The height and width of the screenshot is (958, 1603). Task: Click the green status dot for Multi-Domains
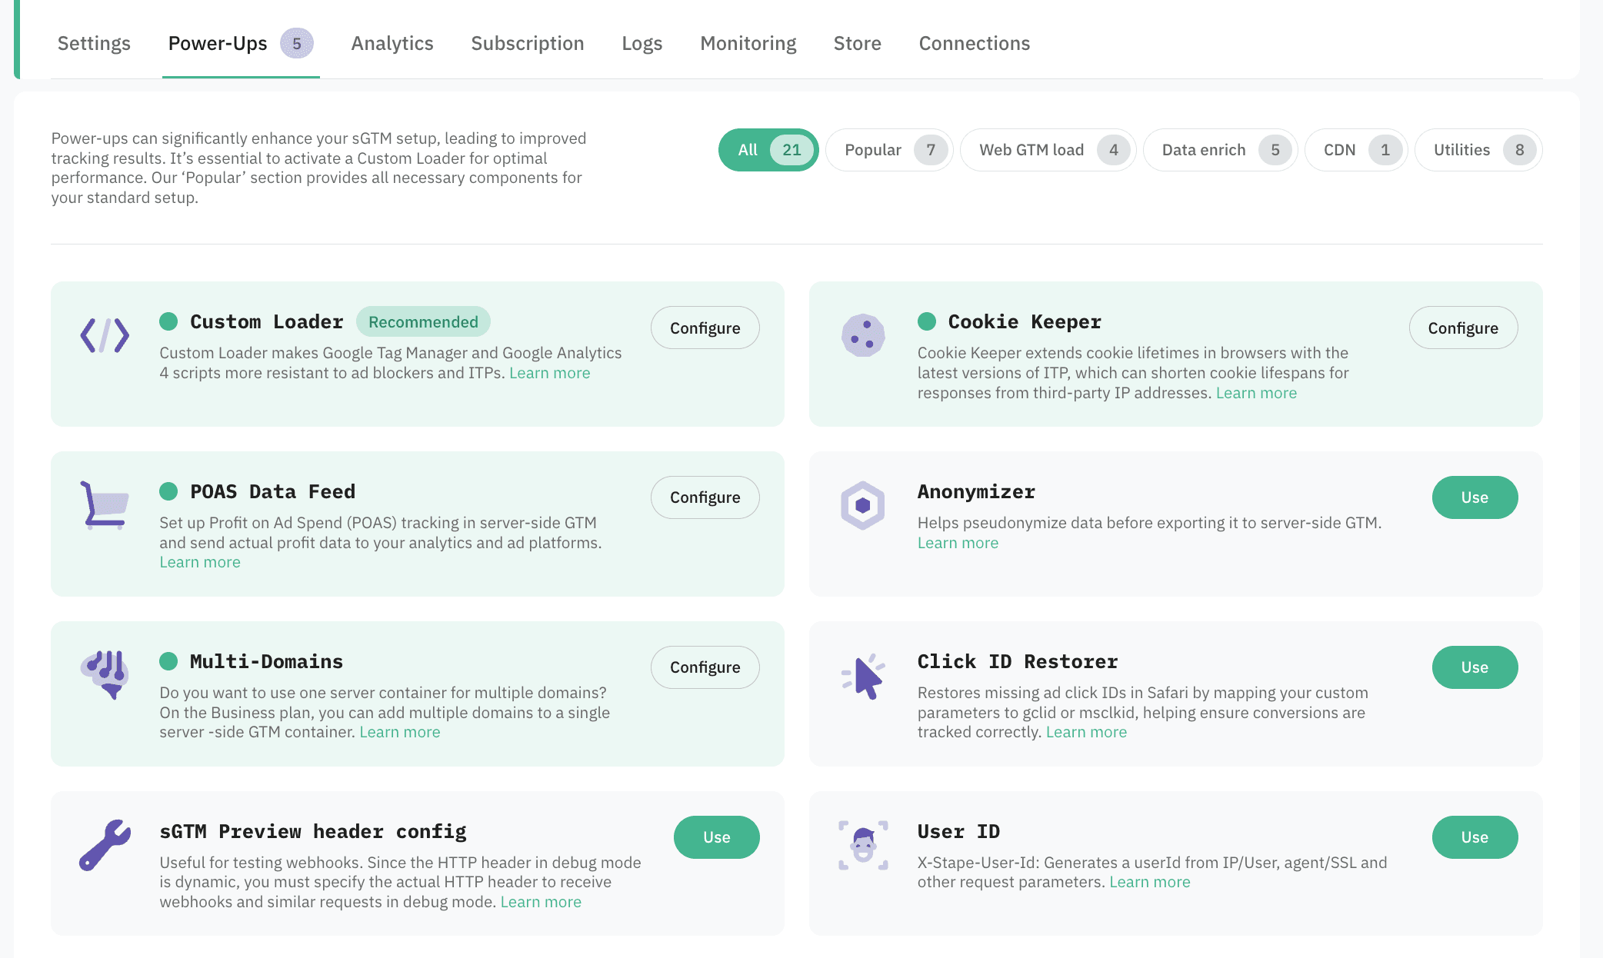pyautogui.click(x=168, y=661)
